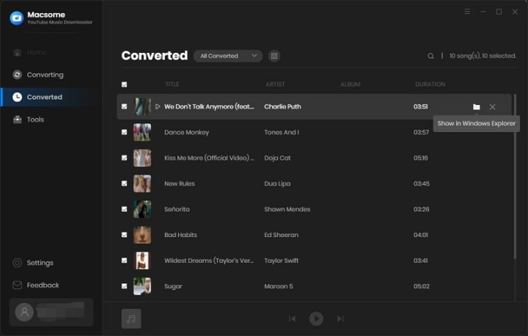Click artist name Doja Cat
The width and height of the screenshot is (528, 336).
pyautogui.click(x=277, y=158)
